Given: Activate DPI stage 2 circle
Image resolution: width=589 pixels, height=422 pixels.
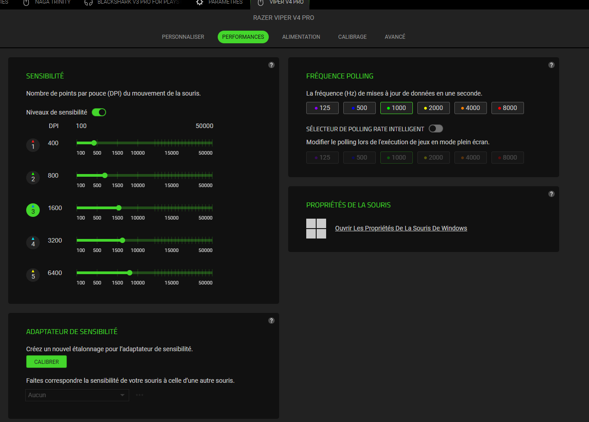Looking at the screenshot, I should pyautogui.click(x=33, y=178).
